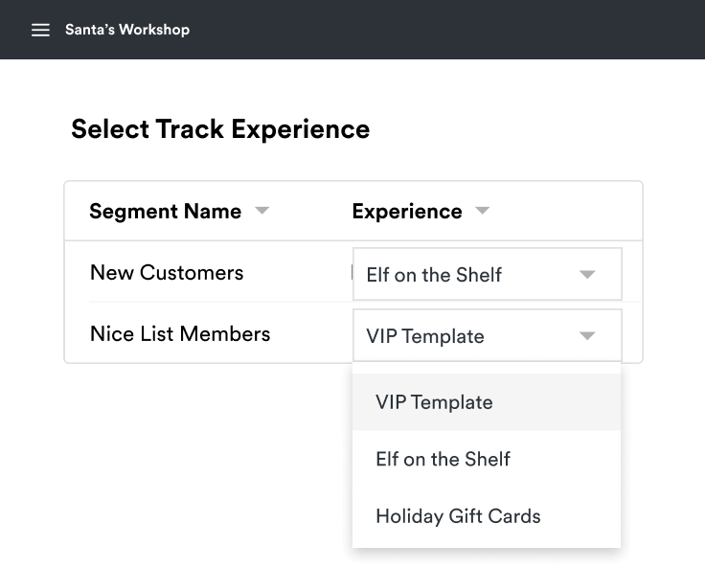
Task: Click the Segment Name column header text
Action: point(165,212)
